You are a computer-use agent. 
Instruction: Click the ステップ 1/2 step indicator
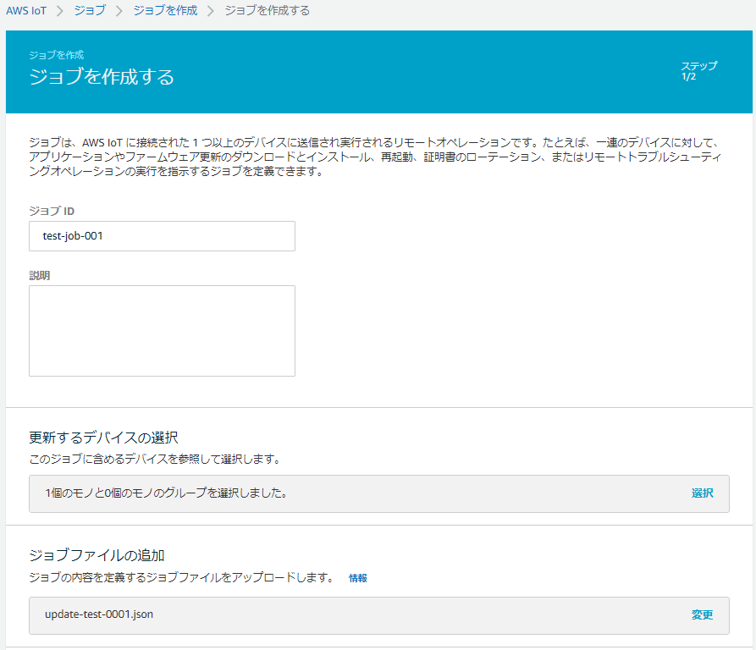(698, 71)
